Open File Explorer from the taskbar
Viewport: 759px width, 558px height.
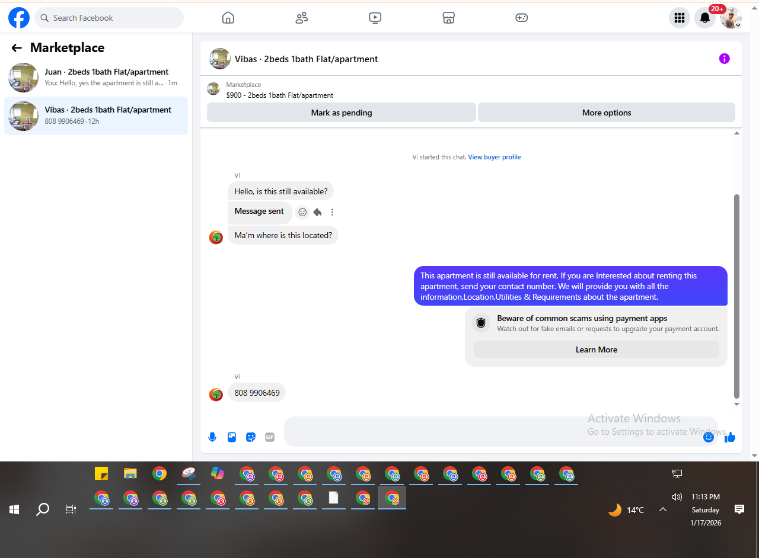click(130, 473)
